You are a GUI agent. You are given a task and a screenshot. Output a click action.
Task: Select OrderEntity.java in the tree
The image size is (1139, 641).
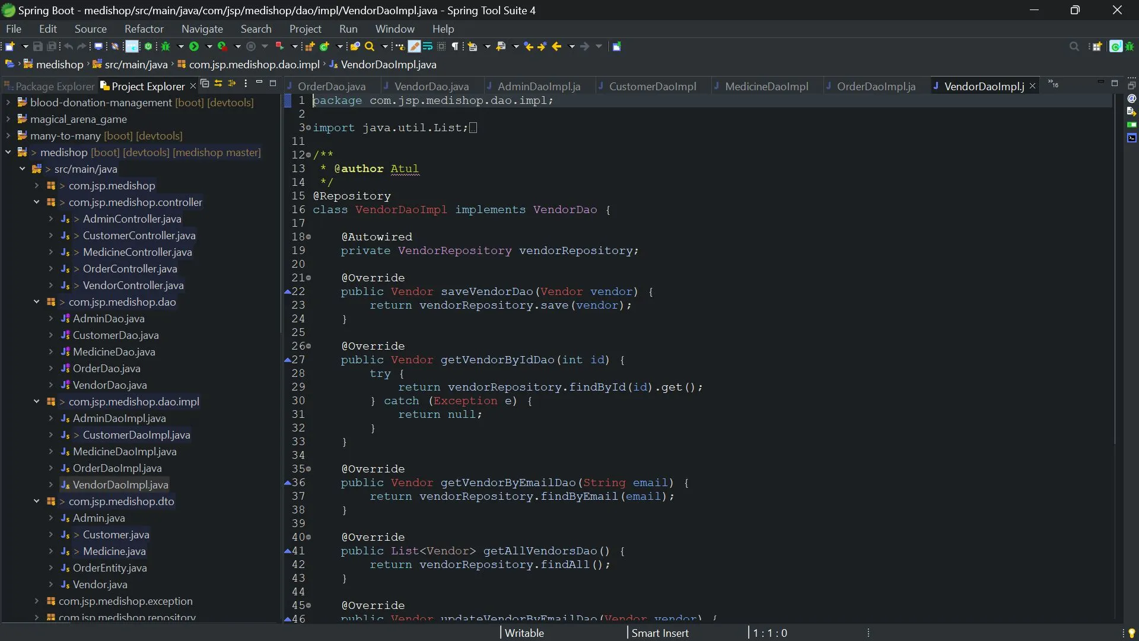pos(110,568)
